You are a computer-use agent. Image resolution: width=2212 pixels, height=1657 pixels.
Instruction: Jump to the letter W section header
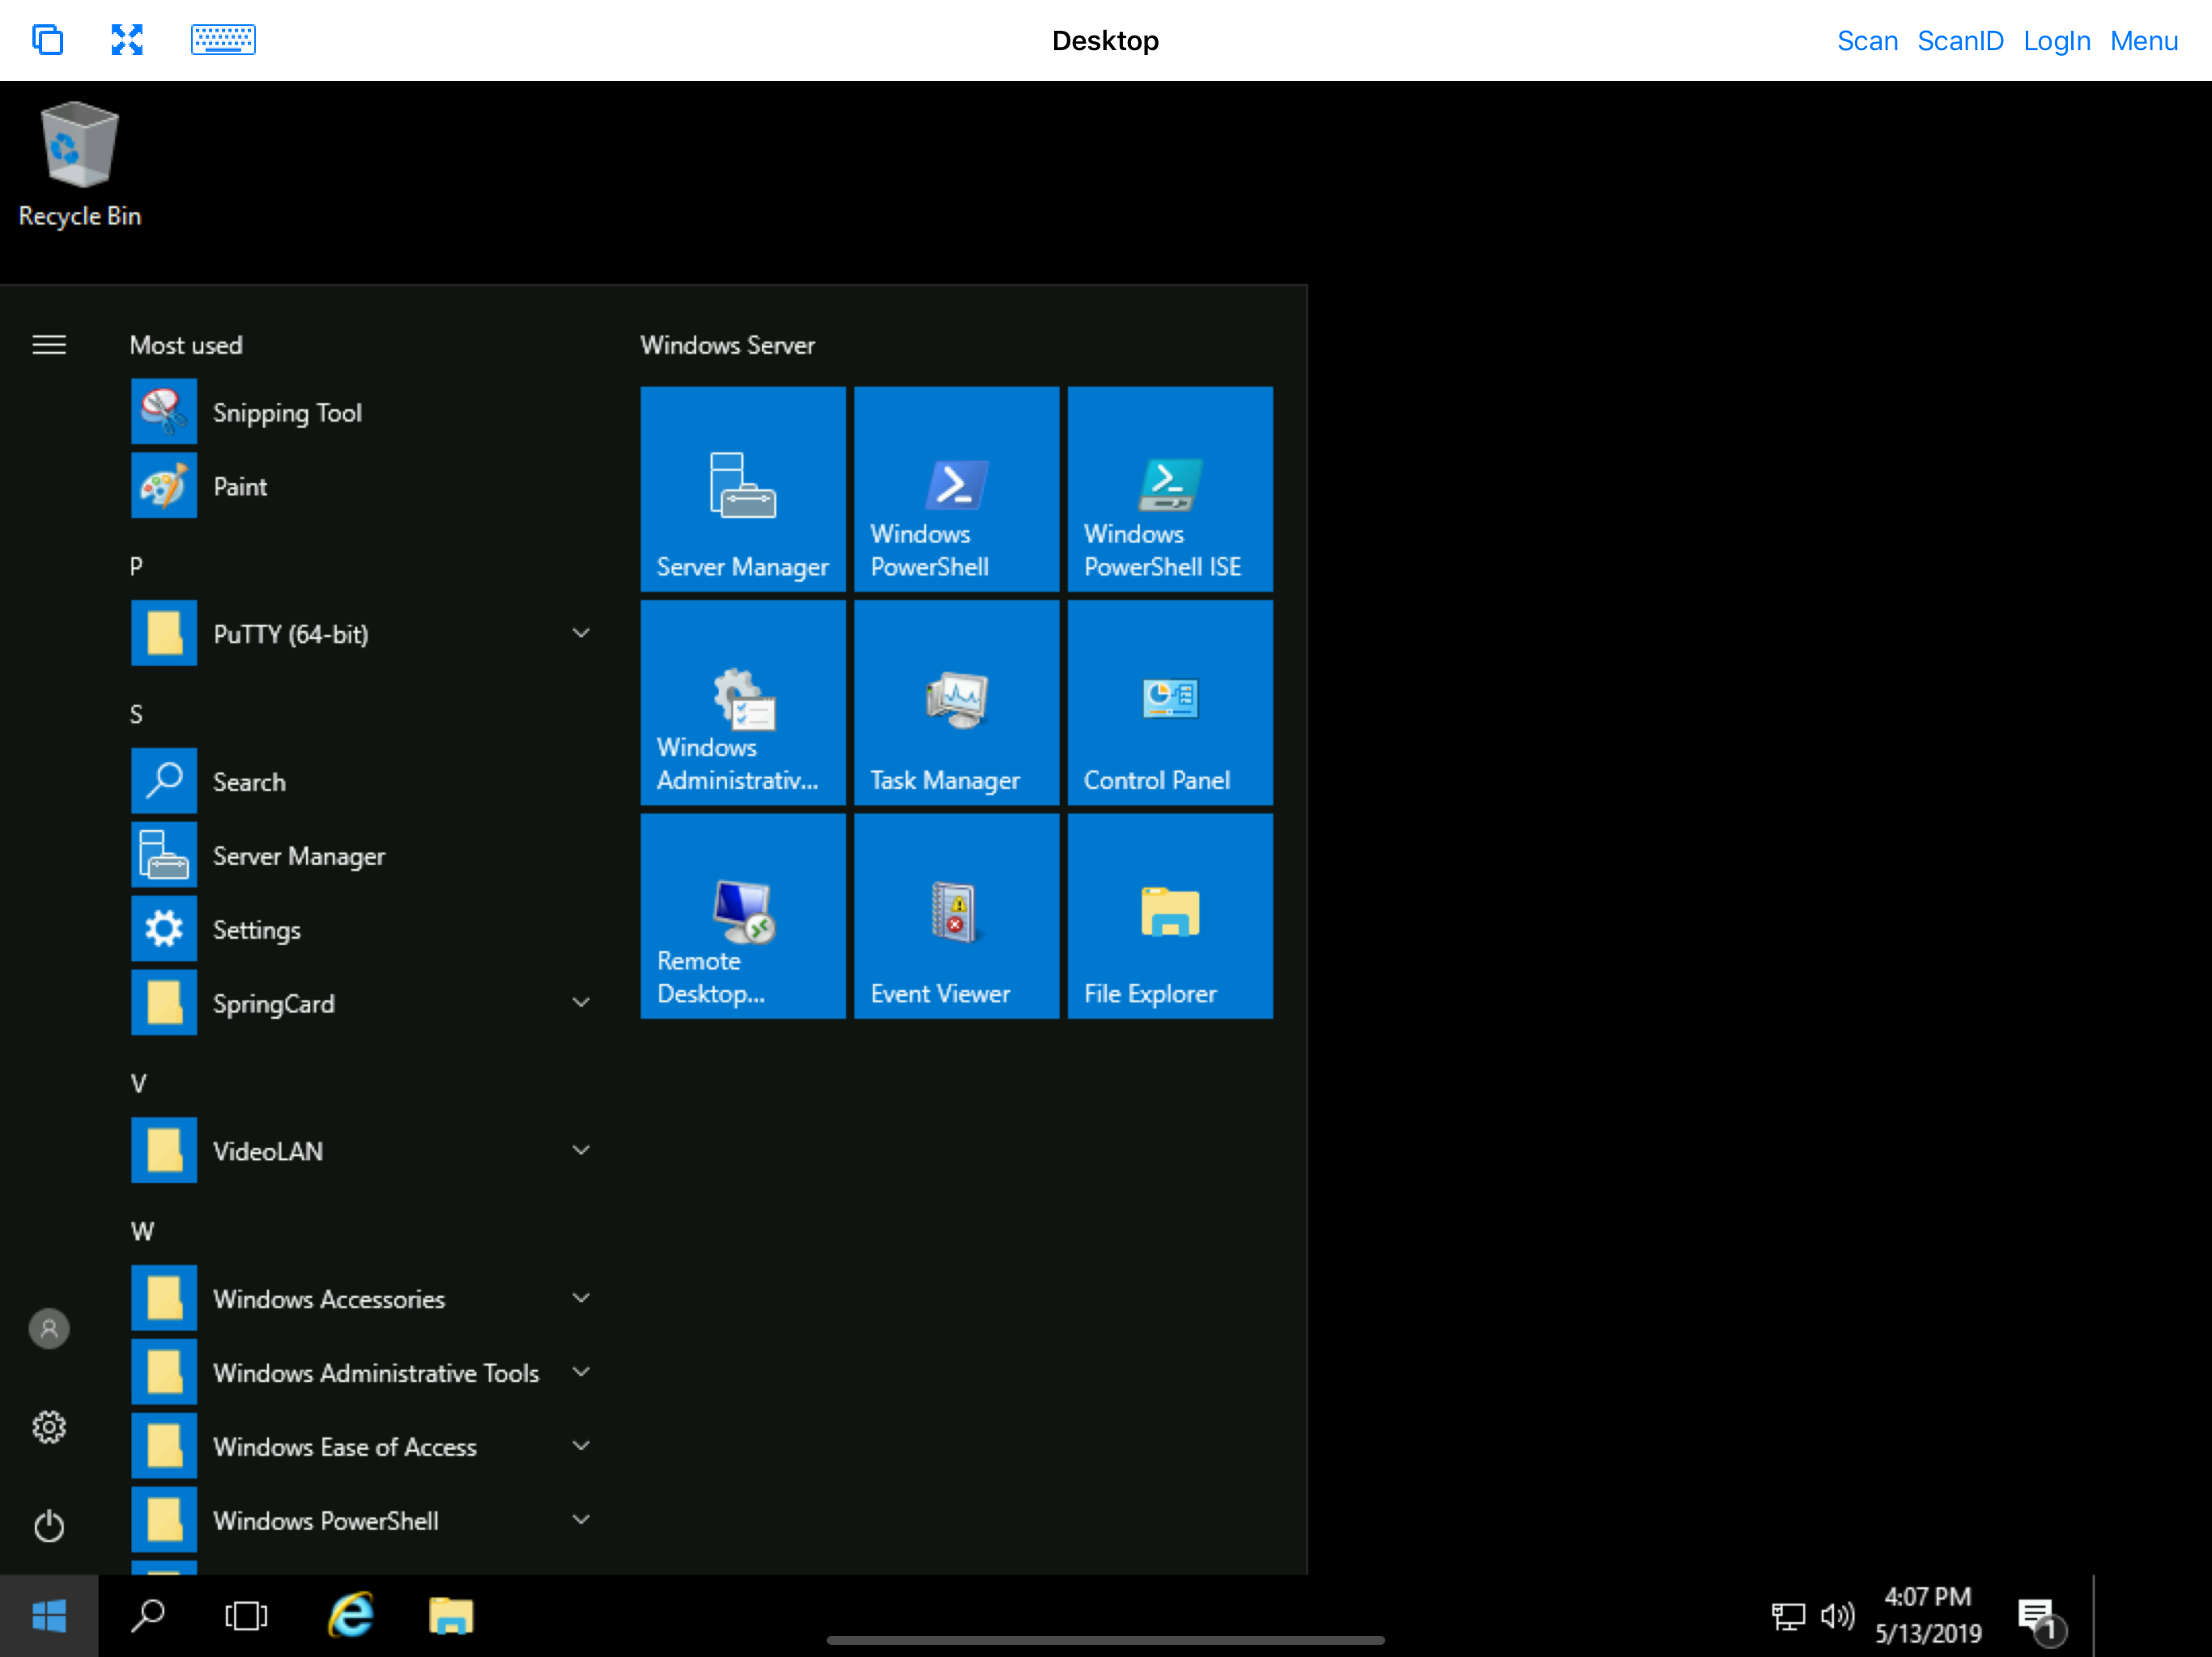[142, 1231]
